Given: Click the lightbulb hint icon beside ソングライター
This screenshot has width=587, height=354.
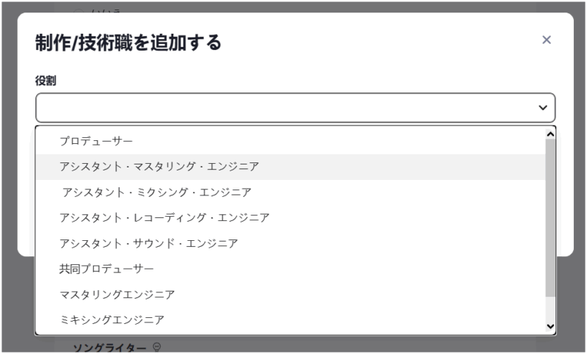Looking at the screenshot, I should (x=156, y=347).
